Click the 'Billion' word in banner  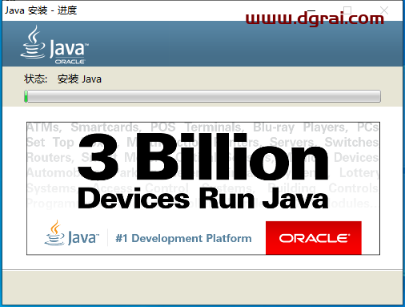click(232, 156)
